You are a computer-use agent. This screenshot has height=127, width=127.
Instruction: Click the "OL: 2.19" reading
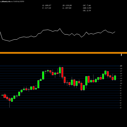[87, 11]
